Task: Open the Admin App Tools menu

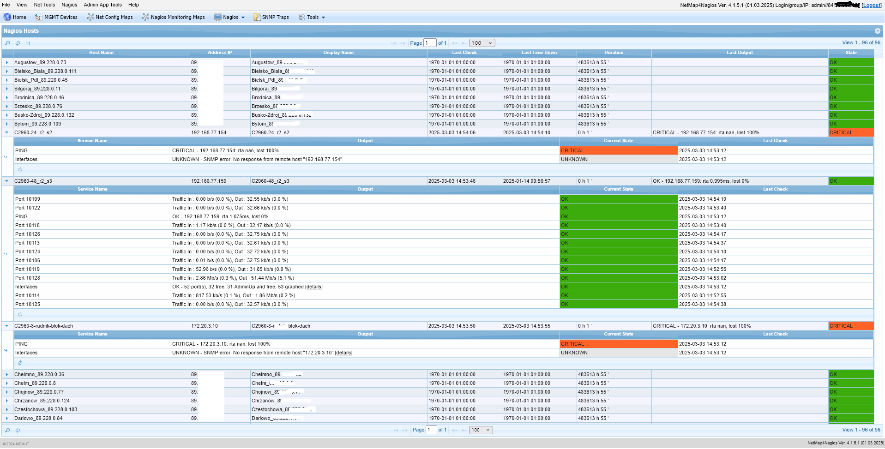Action: (102, 5)
